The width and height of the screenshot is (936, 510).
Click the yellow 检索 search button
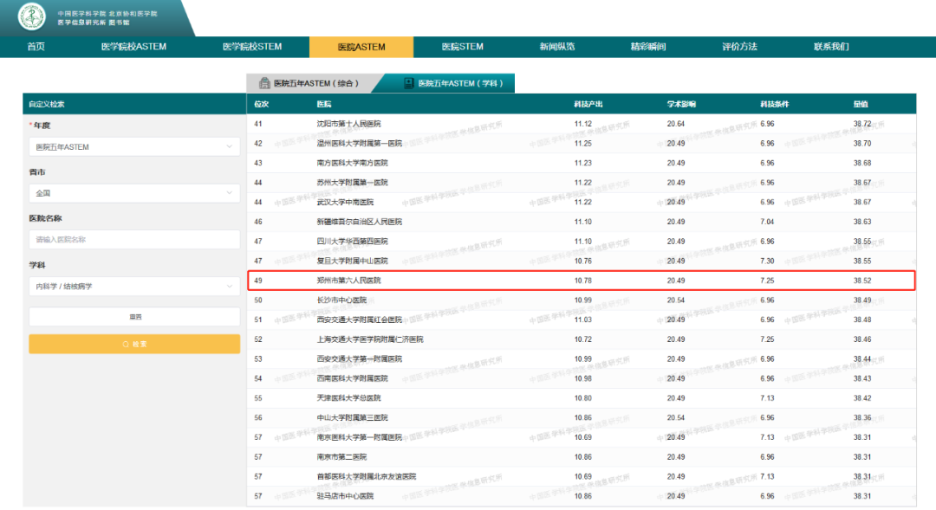coord(134,344)
